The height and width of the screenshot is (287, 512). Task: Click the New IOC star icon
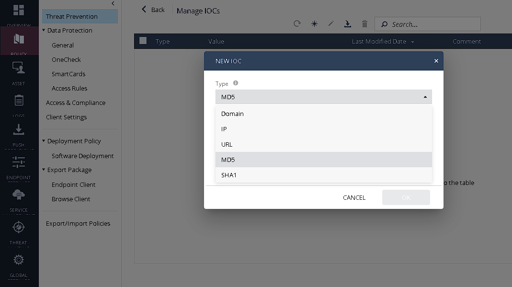[314, 24]
